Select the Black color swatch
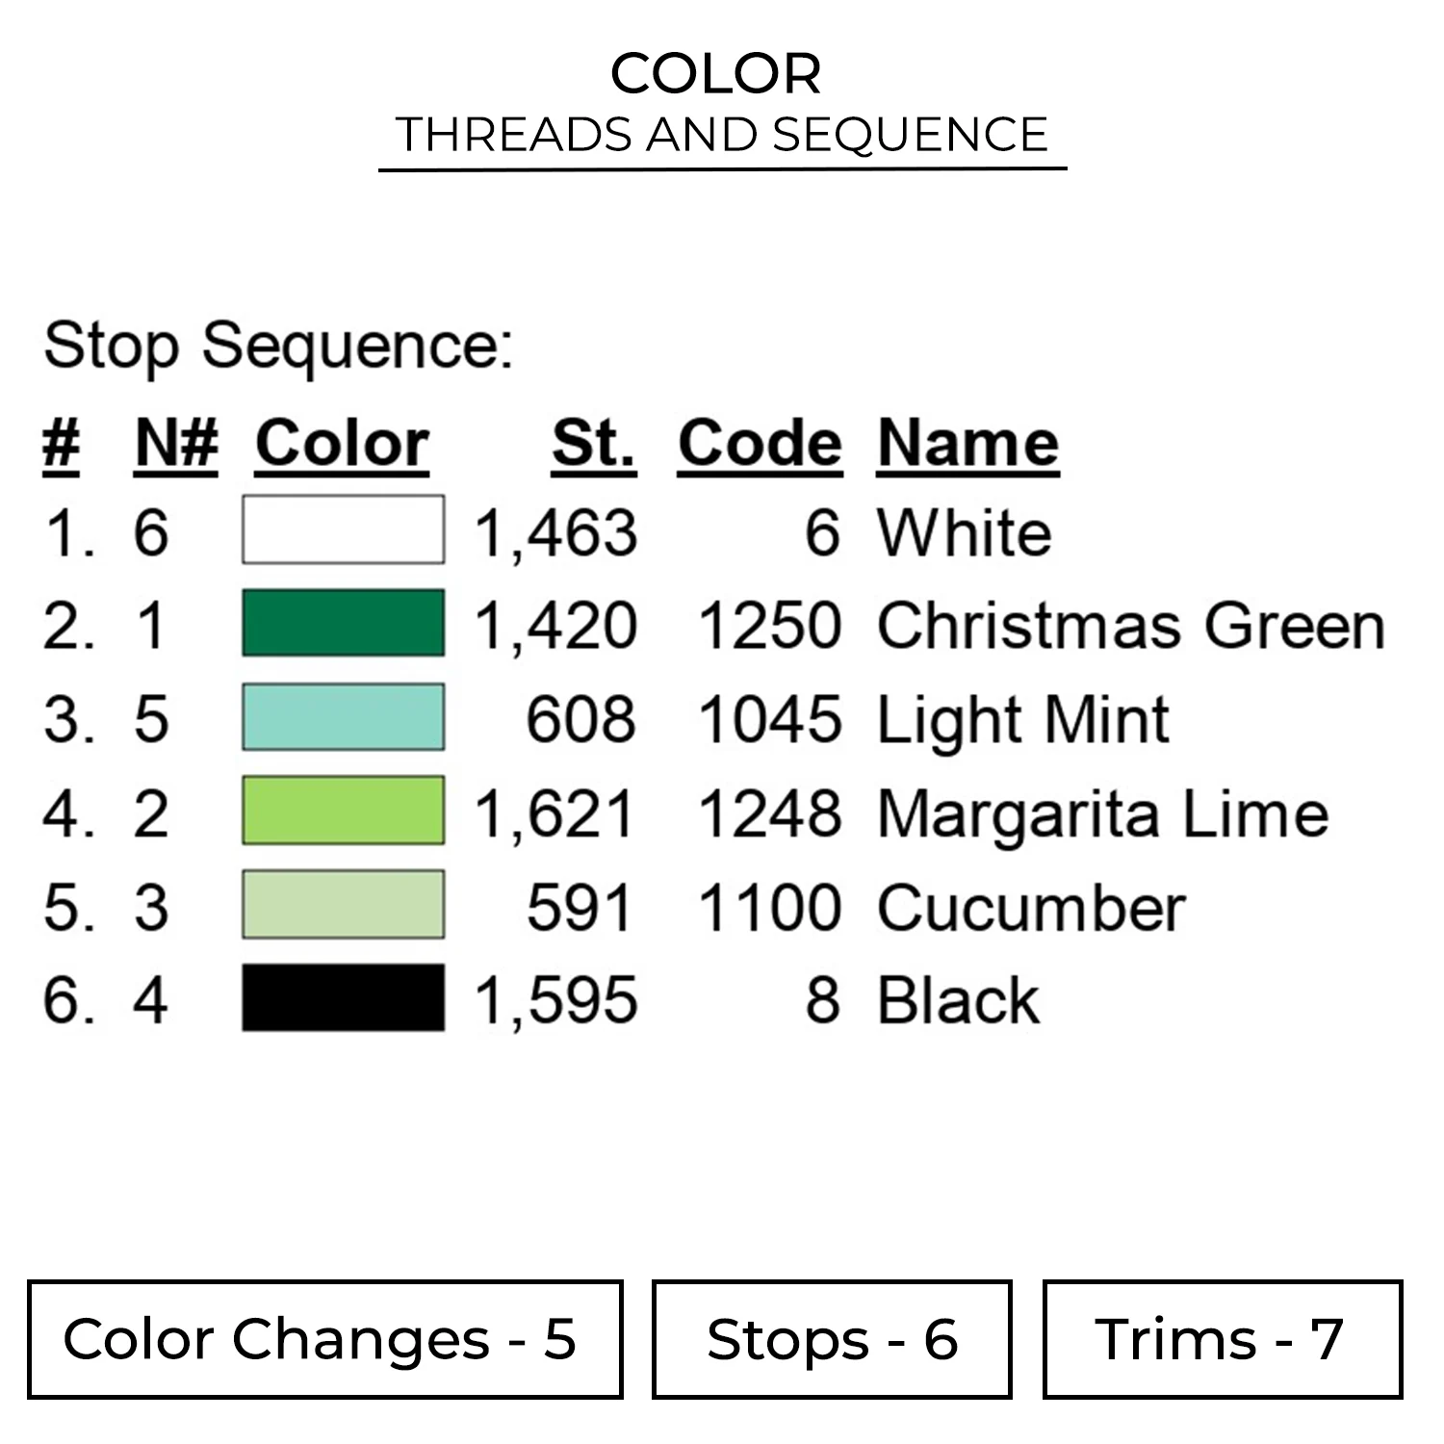The image size is (1444, 1444). (343, 997)
